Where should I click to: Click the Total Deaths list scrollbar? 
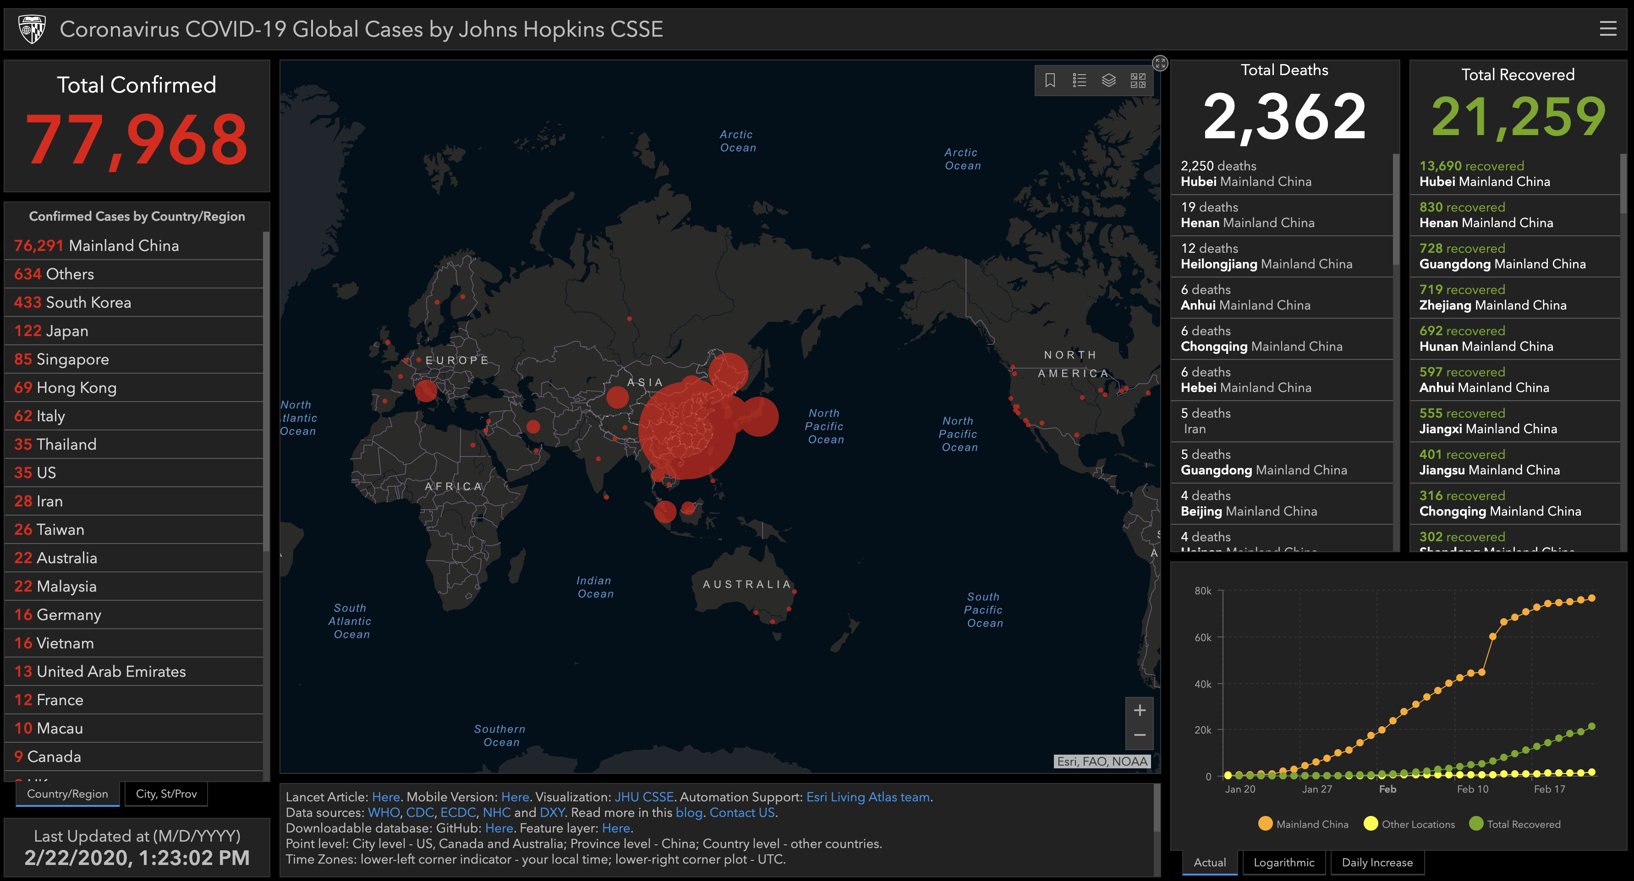pyautogui.click(x=1396, y=209)
